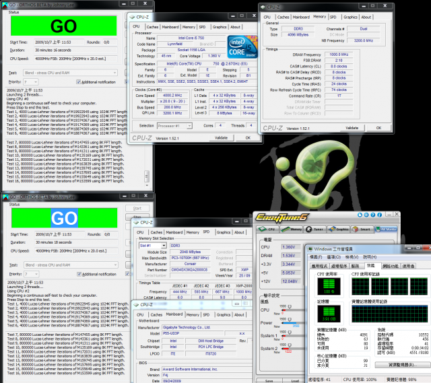The width and height of the screenshot is (431, 383).
Task: Click System 1 fan alarm icon in EasyTune6
Action: coord(290,333)
